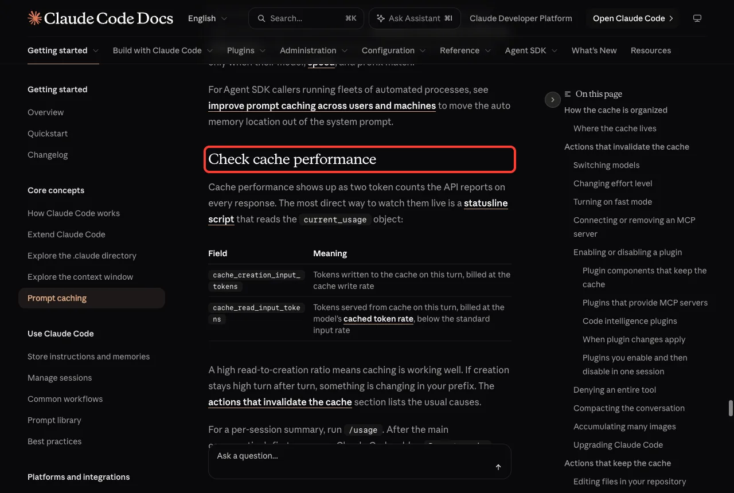Open the English language dropdown
The image size is (734, 493).
click(x=208, y=18)
